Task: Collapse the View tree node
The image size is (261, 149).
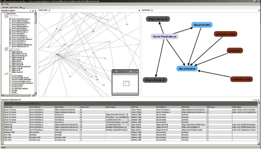Action: 5,74
